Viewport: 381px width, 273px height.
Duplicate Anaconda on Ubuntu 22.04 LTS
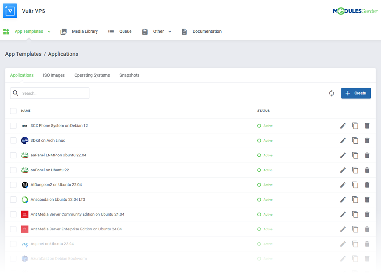(355, 199)
